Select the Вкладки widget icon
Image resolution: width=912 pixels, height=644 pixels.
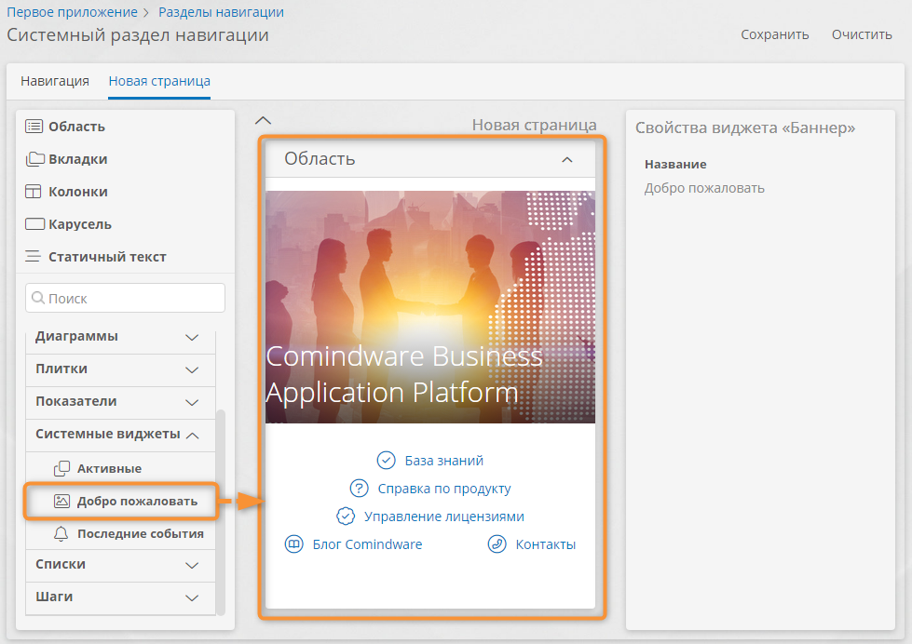(34, 159)
